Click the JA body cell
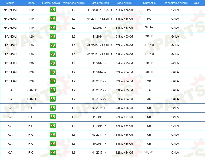Screen dimensions: 205x157 coord(149,99)
